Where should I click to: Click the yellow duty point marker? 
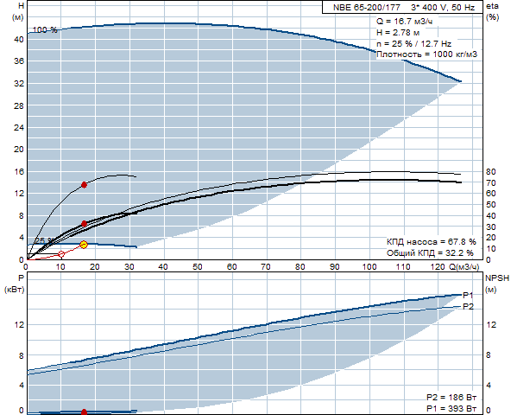click(84, 245)
